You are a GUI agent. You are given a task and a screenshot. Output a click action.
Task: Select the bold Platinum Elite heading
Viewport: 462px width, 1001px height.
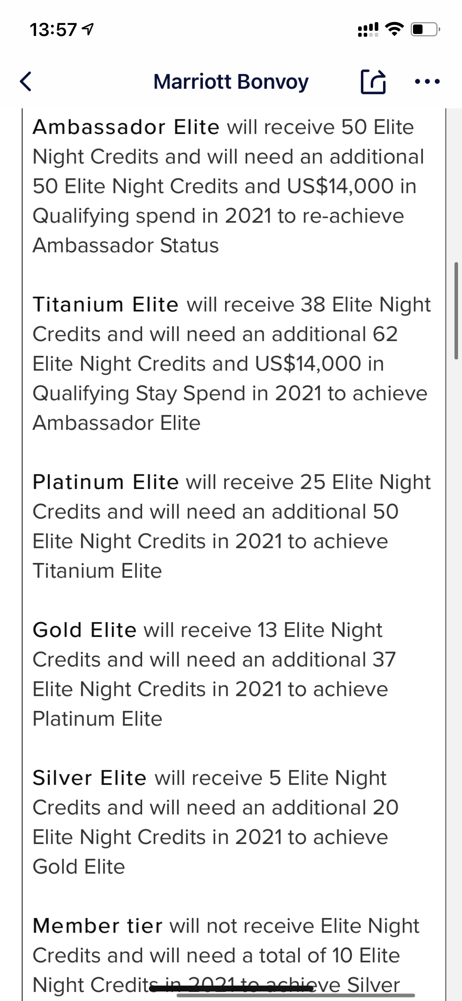pyautogui.click(x=105, y=482)
